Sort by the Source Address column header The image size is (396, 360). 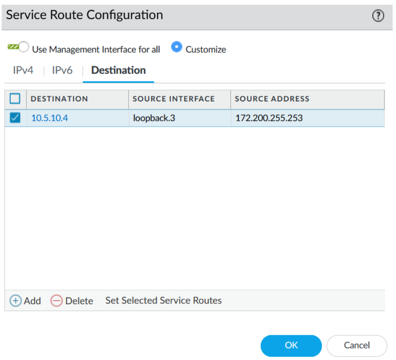[272, 99]
